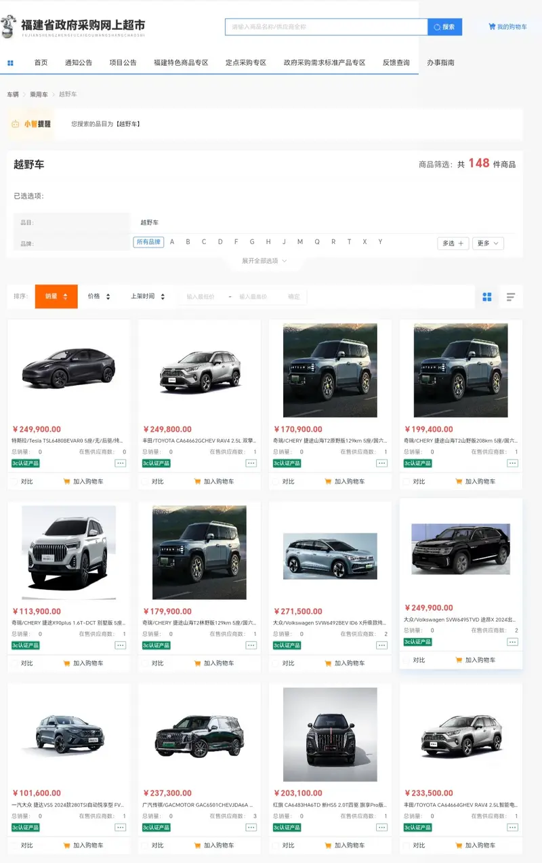Click the 乘用车 breadcrumb link
Image resolution: width=542 pixels, height=863 pixels.
tap(39, 94)
